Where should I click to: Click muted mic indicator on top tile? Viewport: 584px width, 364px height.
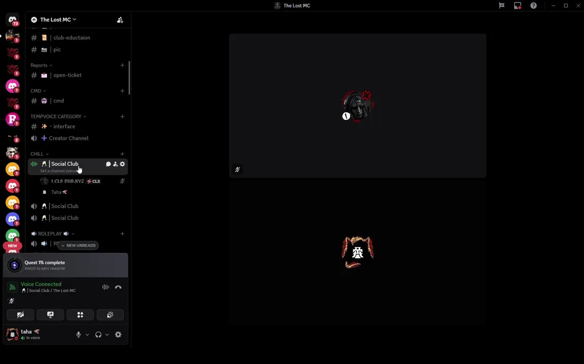click(x=237, y=170)
